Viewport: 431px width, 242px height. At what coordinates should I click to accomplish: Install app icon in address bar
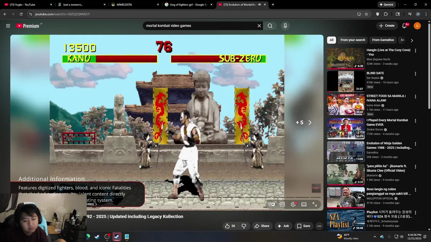click(359, 14)
